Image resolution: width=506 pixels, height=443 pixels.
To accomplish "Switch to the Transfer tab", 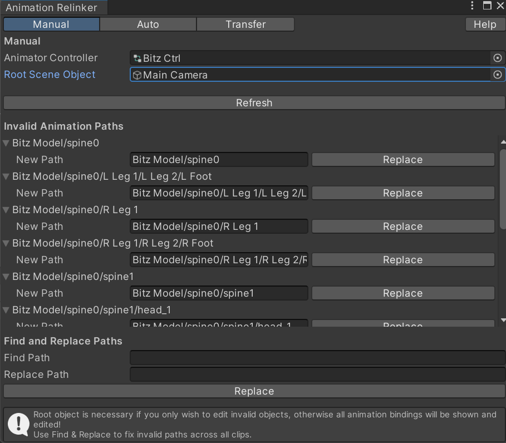I will pyautogui.click(x=245, y=24).
